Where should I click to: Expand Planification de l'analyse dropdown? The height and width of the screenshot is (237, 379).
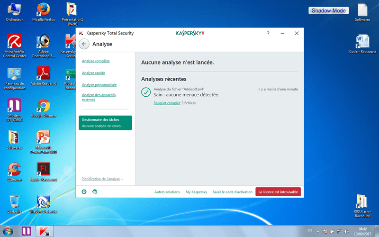(102, 179)
